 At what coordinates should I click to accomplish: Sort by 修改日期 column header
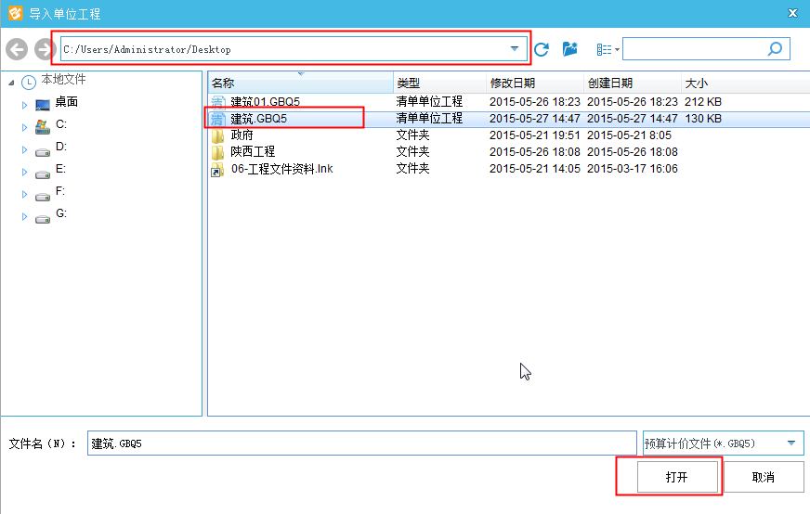[x=535, y=83]
